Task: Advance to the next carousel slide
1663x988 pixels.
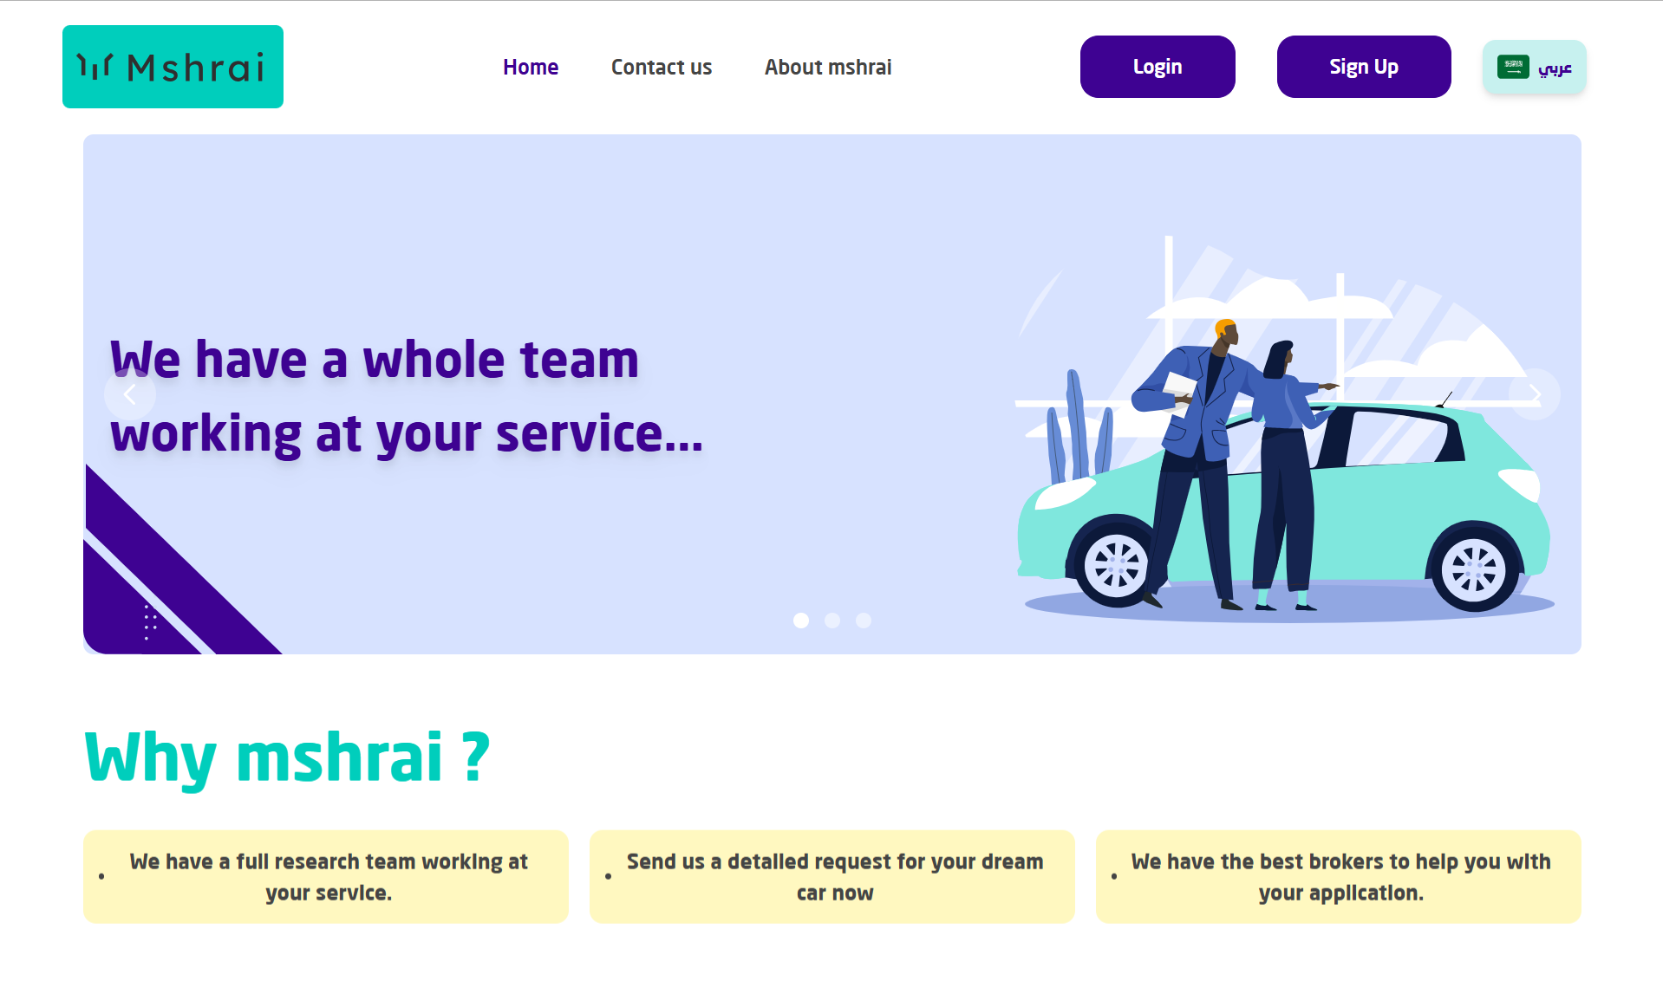Action: click(x=1534, y=394)
